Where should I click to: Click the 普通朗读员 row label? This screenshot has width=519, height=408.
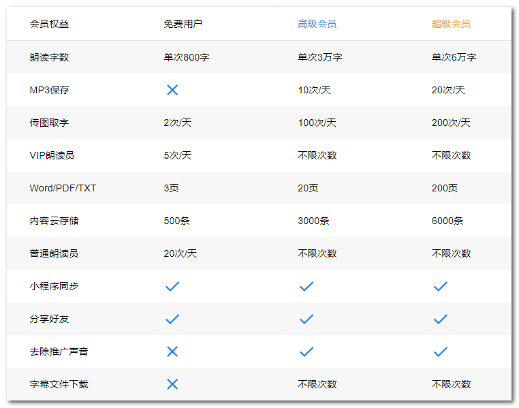tap(54, 253)
